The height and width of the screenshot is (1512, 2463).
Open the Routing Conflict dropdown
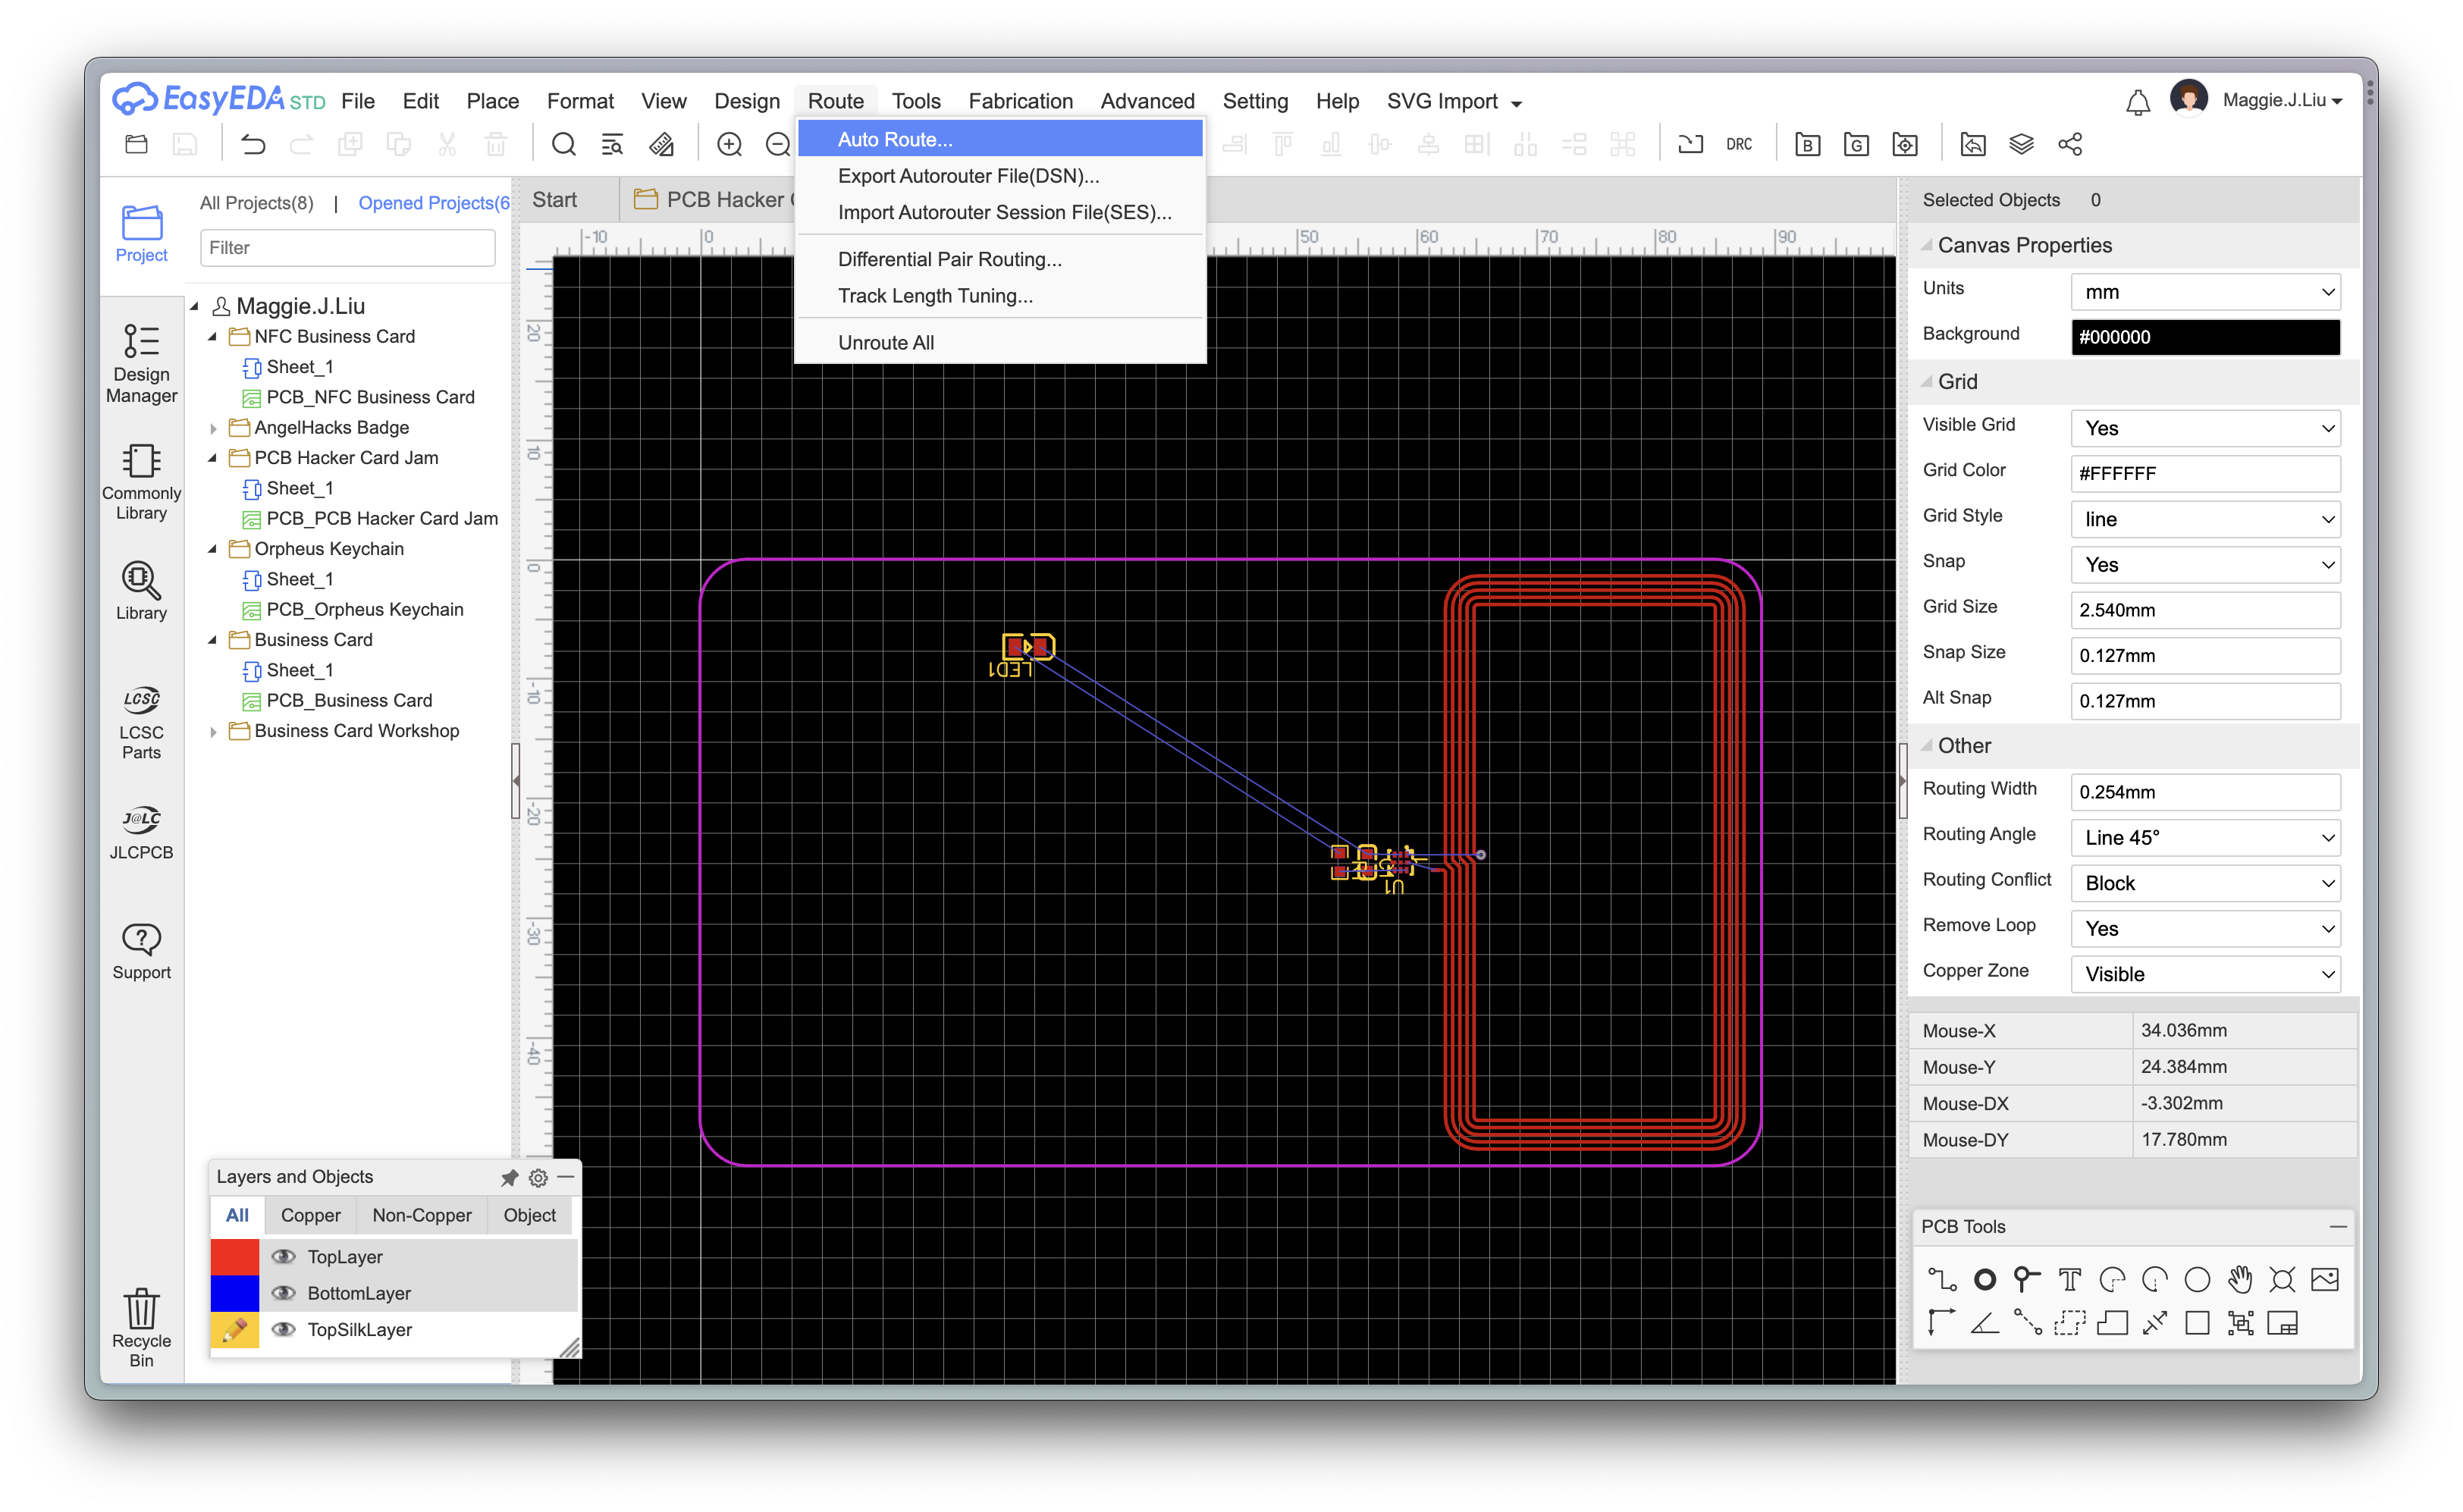click(2205, 883)
